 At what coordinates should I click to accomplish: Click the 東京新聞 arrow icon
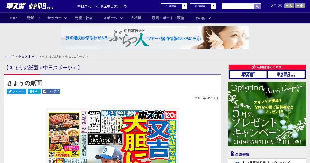(213, 6)
